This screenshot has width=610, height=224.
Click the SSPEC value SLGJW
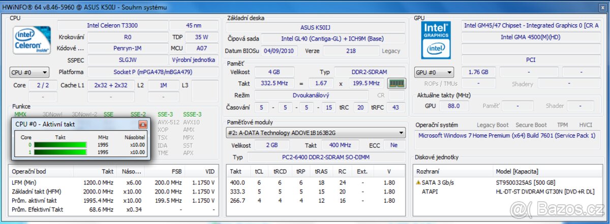[x=128, y=60]
